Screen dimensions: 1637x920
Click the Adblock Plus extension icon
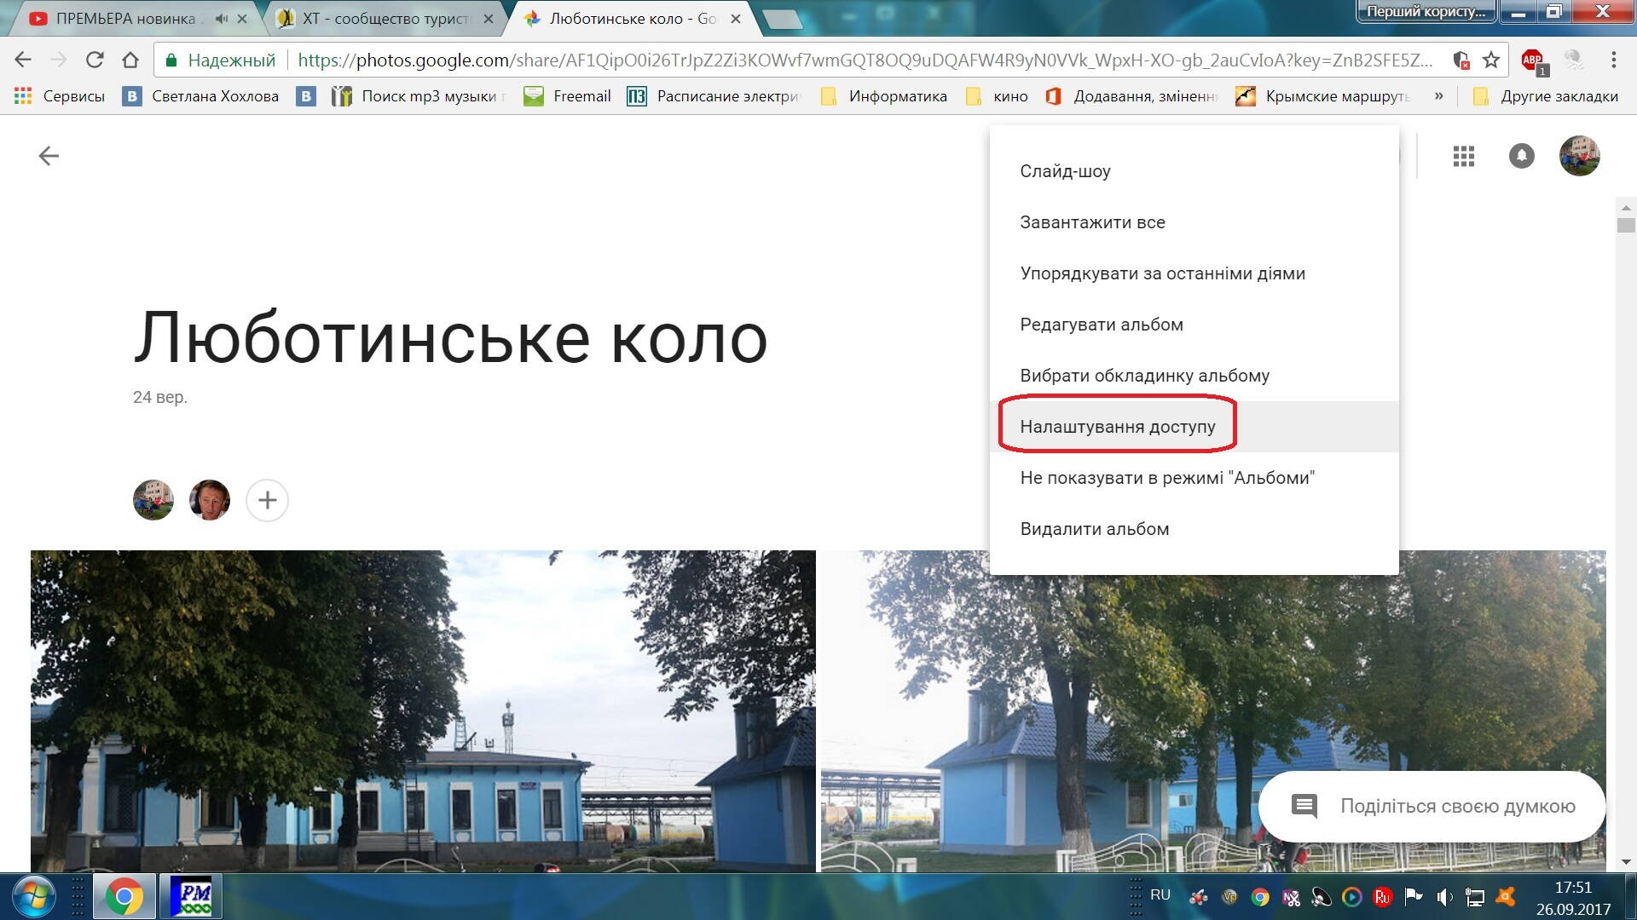(x=1532, y=60)
